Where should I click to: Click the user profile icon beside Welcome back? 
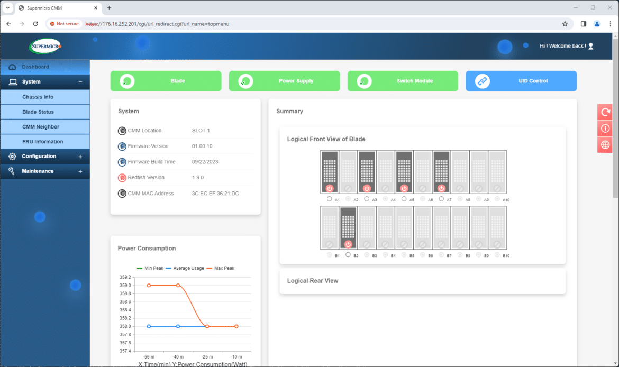(x=591, y=46)
